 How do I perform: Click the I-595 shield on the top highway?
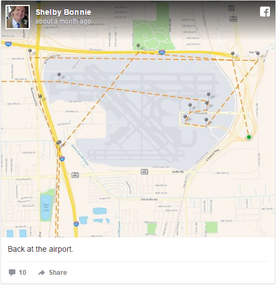click(x=162, y=52)
